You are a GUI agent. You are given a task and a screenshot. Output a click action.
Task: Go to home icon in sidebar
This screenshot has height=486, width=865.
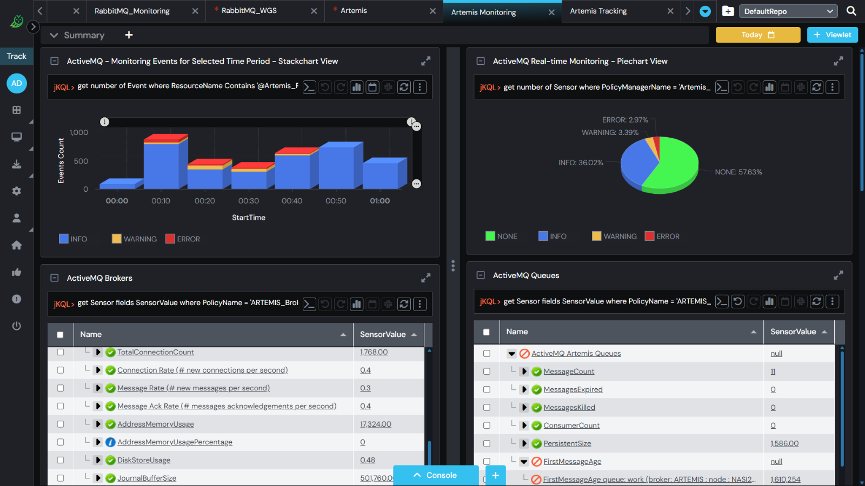(17, 245)
